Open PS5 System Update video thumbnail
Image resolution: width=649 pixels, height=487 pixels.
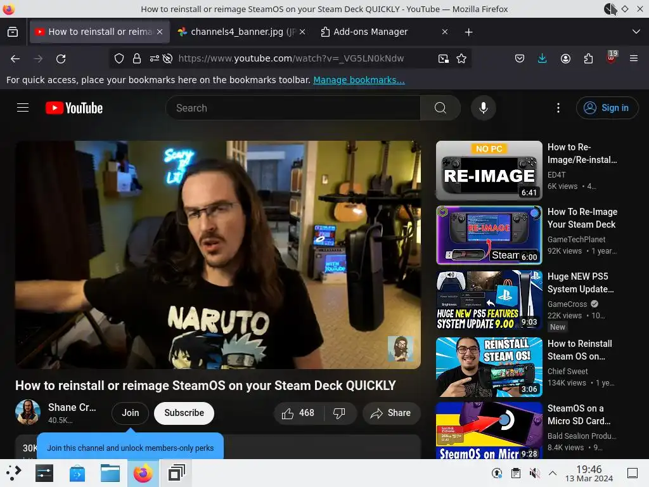click(x=489, y=300)
